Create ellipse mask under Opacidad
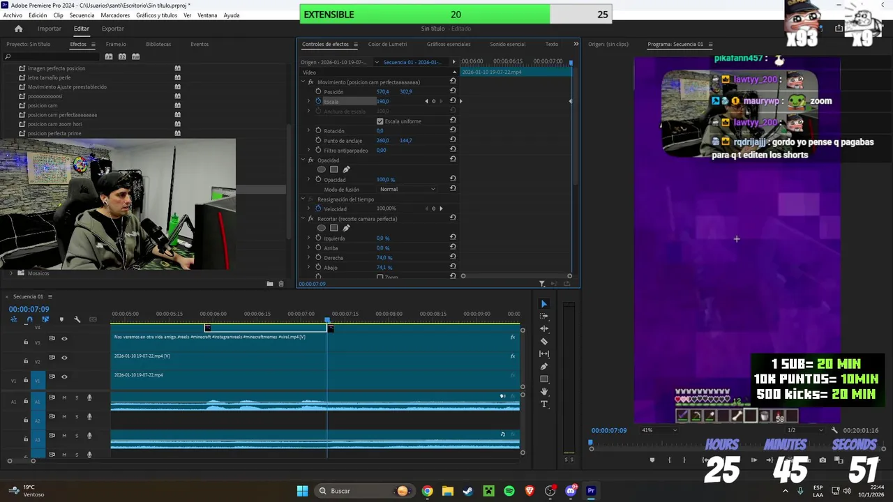The width and height of the screenshot is (893, 502). (x=321, y=169)
